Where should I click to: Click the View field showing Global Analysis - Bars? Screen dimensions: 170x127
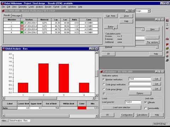(19, 121)
